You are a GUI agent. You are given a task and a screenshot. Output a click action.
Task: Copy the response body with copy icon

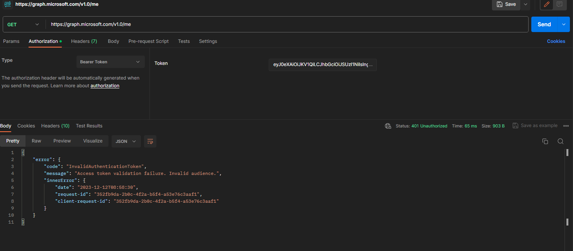click(x=545, y=141)
